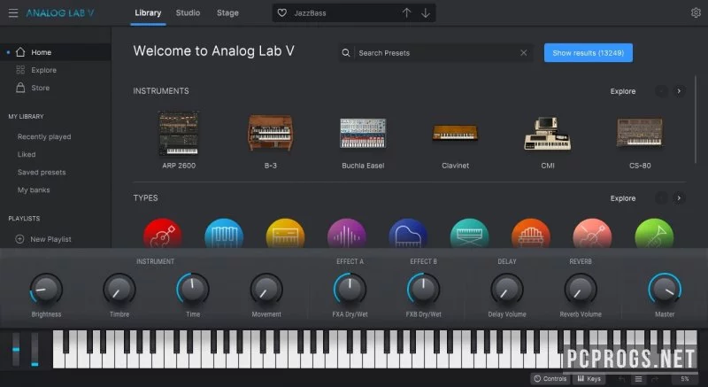This screenshot has height=387, width=708.
Task: Click the pitch bend wheel strip
Action: coord(16,349)
